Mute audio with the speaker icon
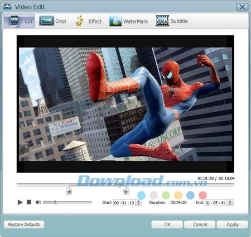The height and width of the screenshot is (237, 251). 38,202
